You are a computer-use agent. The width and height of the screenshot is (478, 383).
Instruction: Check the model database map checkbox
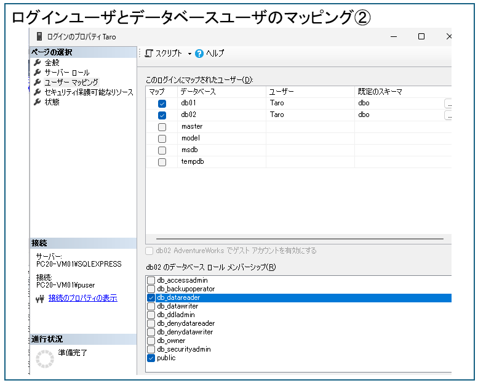pos(162,139)
